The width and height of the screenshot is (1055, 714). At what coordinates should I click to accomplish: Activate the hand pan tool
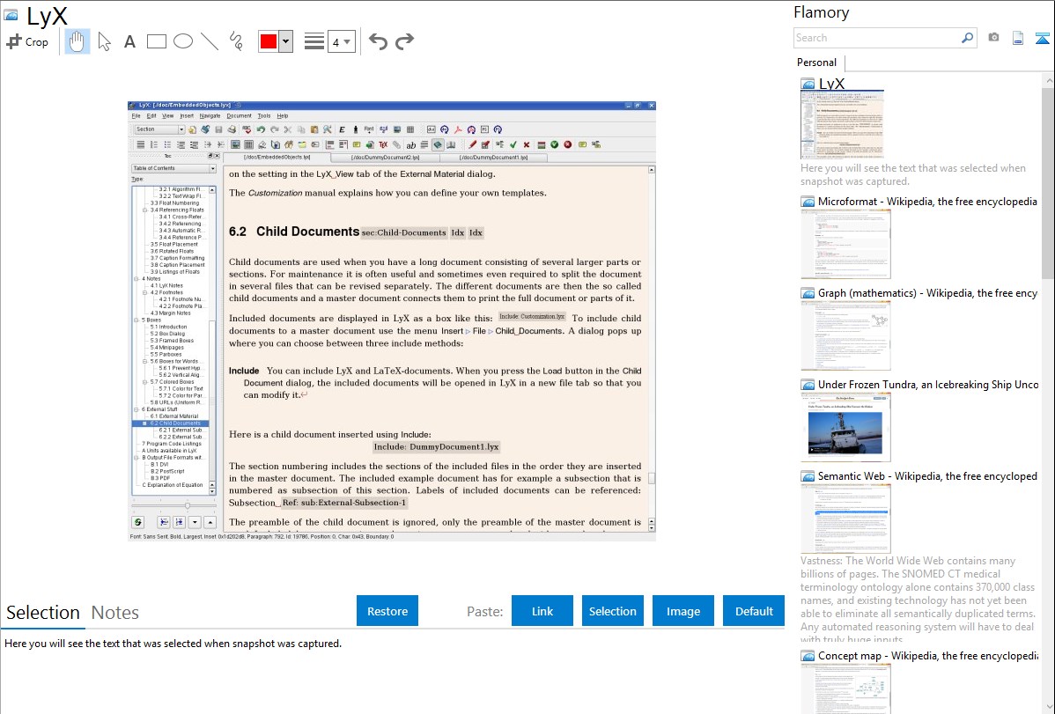77,41
